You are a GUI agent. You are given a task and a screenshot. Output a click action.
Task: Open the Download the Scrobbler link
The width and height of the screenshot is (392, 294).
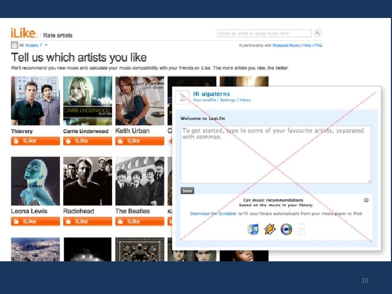pos(213,213)
